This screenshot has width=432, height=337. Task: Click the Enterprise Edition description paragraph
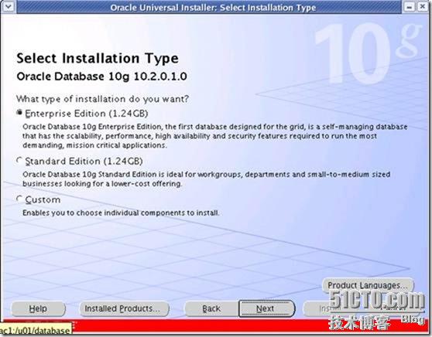click(215, 136)
